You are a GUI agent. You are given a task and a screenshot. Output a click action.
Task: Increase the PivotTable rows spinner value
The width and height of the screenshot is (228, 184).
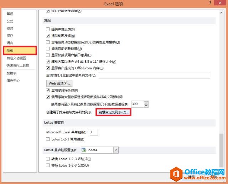pos(146,102)
